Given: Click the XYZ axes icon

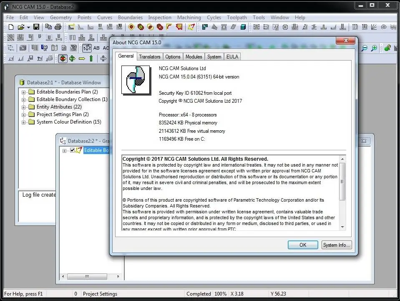Looking at the screenshot, I should point(87,48).
